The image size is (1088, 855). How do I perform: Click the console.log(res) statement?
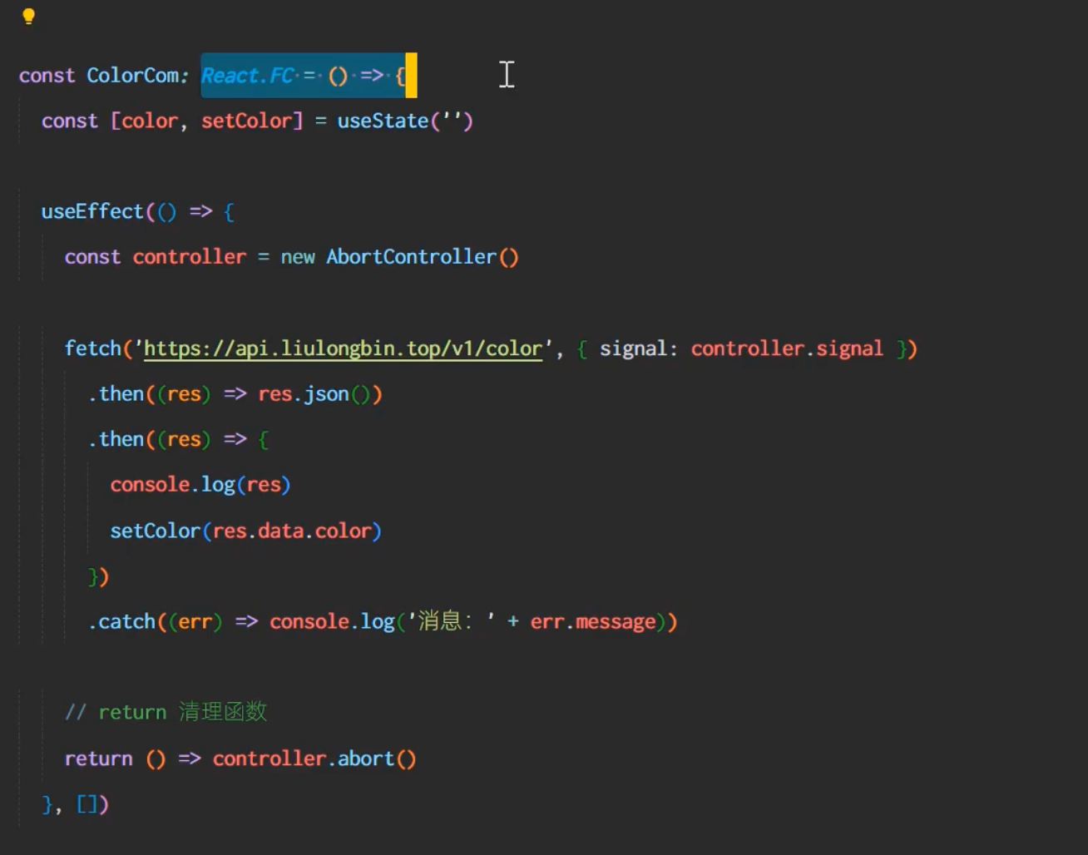click(200, 485)
